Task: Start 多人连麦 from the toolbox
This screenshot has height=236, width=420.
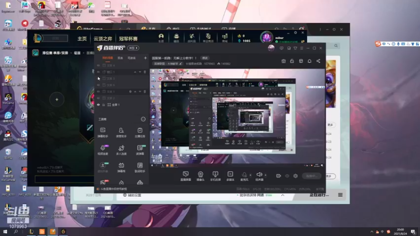Action: [121, 150]
